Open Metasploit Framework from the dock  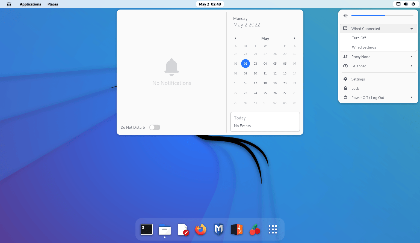click(218, 229)
